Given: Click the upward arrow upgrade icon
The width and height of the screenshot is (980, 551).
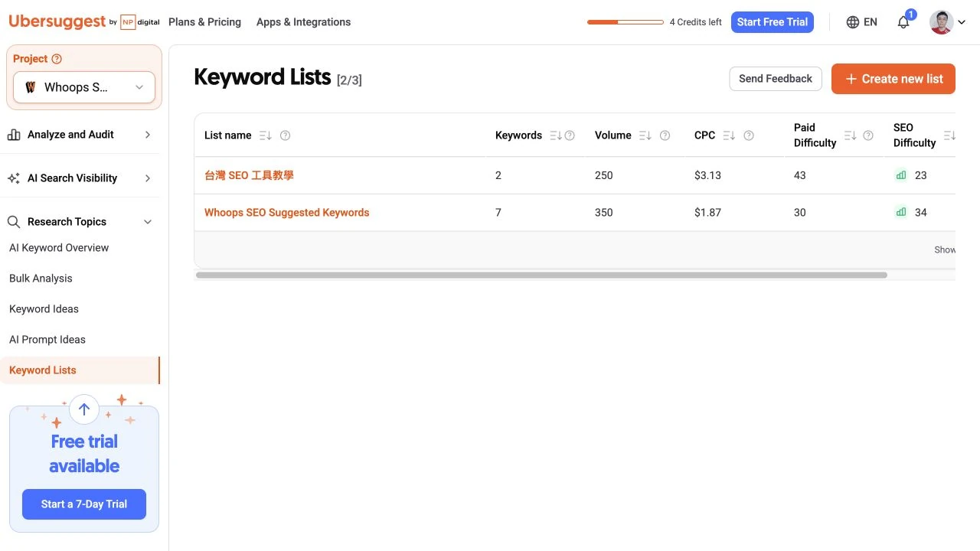Looking at the screenshot, I should point(84,409).
